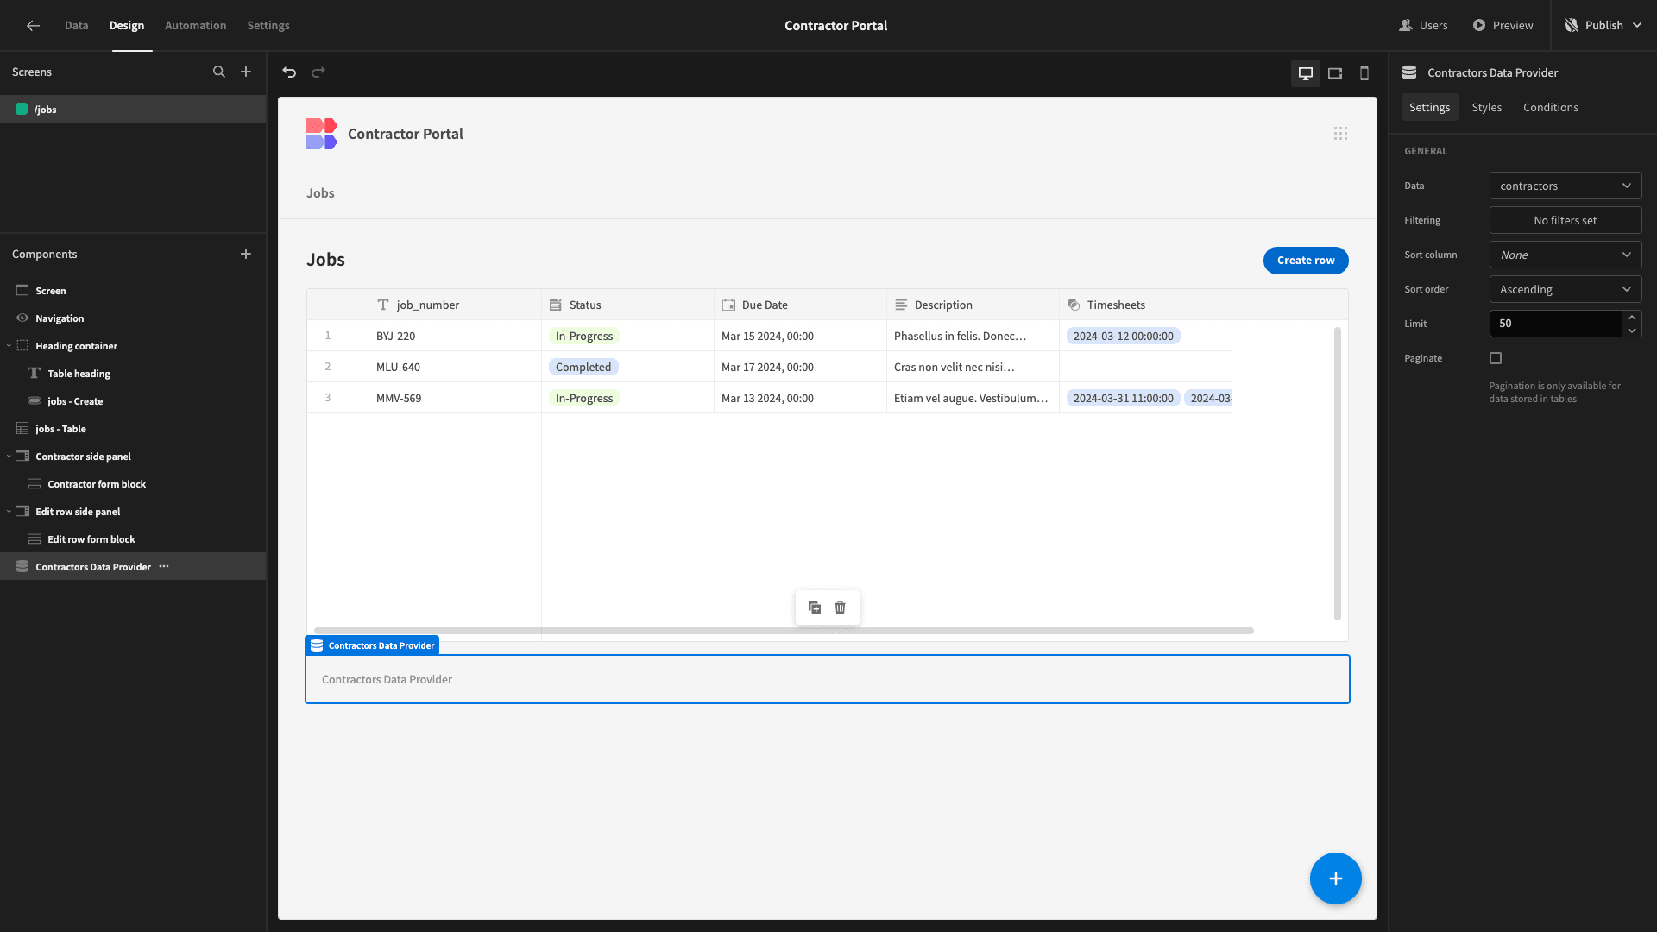Select the Table heading component
This screenshot has width=1657, height=932.
tap(133, 373)
